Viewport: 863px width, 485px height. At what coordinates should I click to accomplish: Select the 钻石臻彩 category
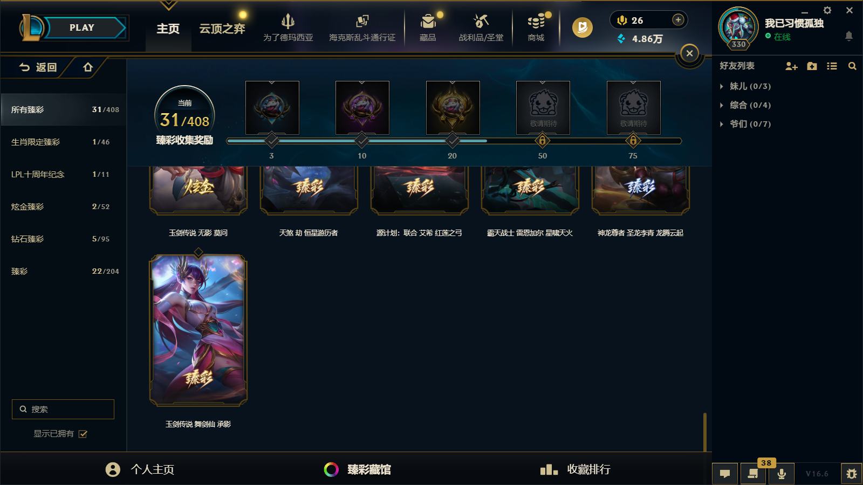coord(63,239)
